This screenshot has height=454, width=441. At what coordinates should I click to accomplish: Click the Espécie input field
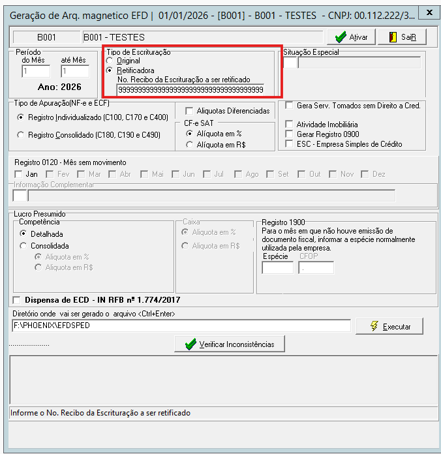tap(278, 268)
